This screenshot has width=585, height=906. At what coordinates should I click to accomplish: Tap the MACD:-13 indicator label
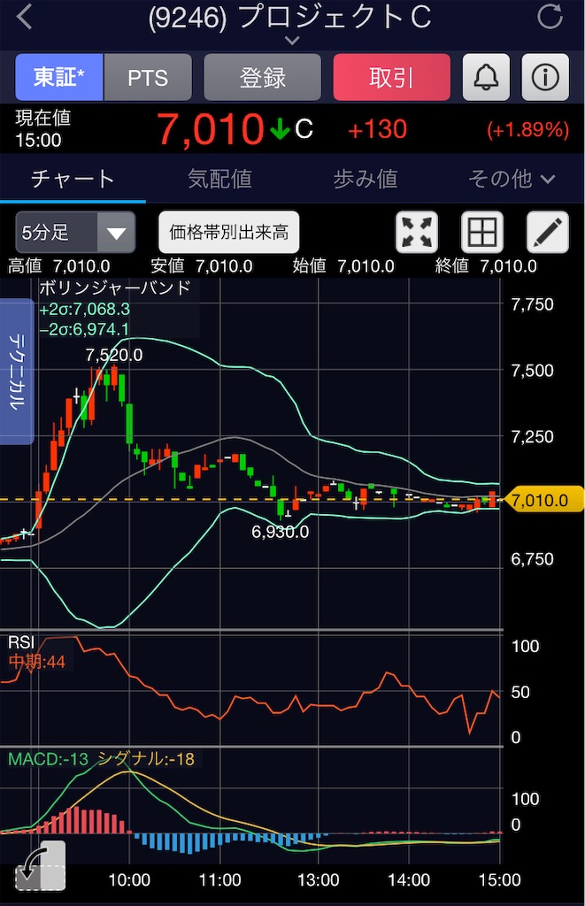coord(48,758)
